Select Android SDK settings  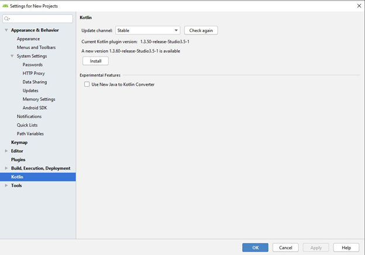35,108
